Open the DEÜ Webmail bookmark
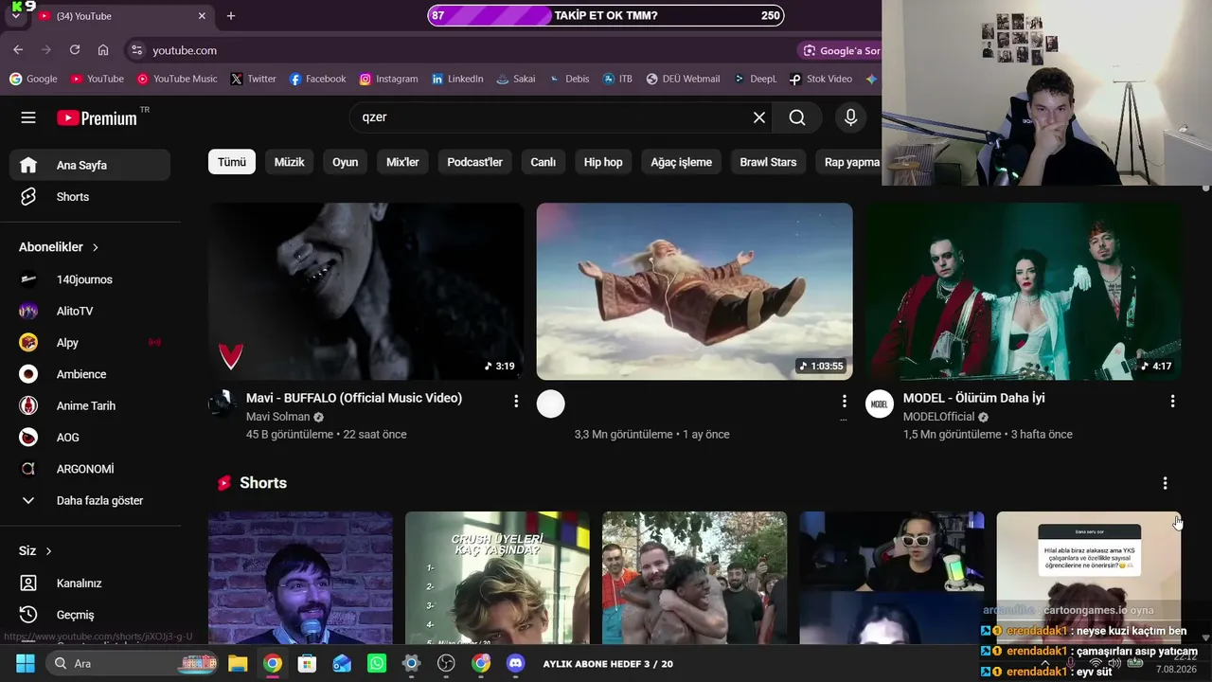 click(x=683, y=79)
